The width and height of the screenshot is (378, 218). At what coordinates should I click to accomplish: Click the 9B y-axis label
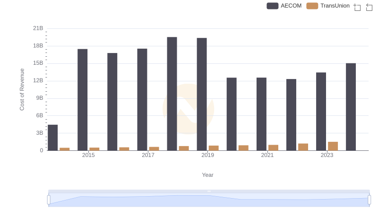tap(40, 98)
